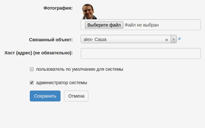Click the Фотография: field label
The height and width of the screenshot is (128, 205).
click(58, 8)
